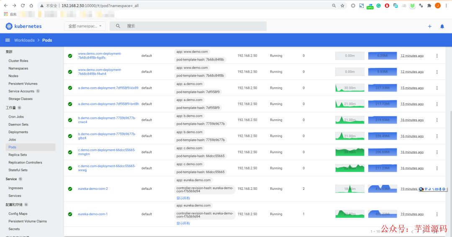Open Config Maps in sidebar
The image size is (452, 237).
click(18, 214)
